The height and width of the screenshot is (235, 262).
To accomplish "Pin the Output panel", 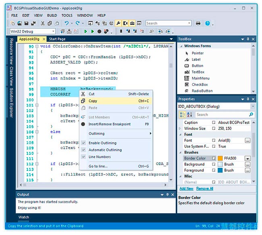I will click(x=167, y=194).
